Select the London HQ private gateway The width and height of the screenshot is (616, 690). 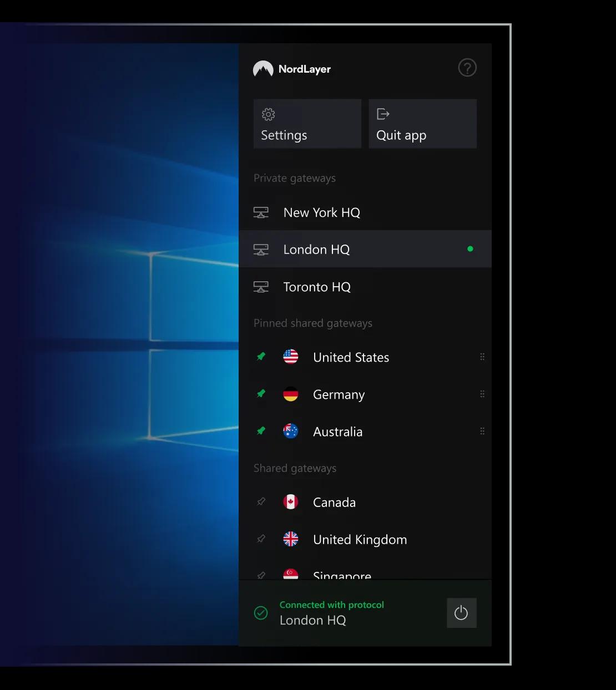[316, 250]
